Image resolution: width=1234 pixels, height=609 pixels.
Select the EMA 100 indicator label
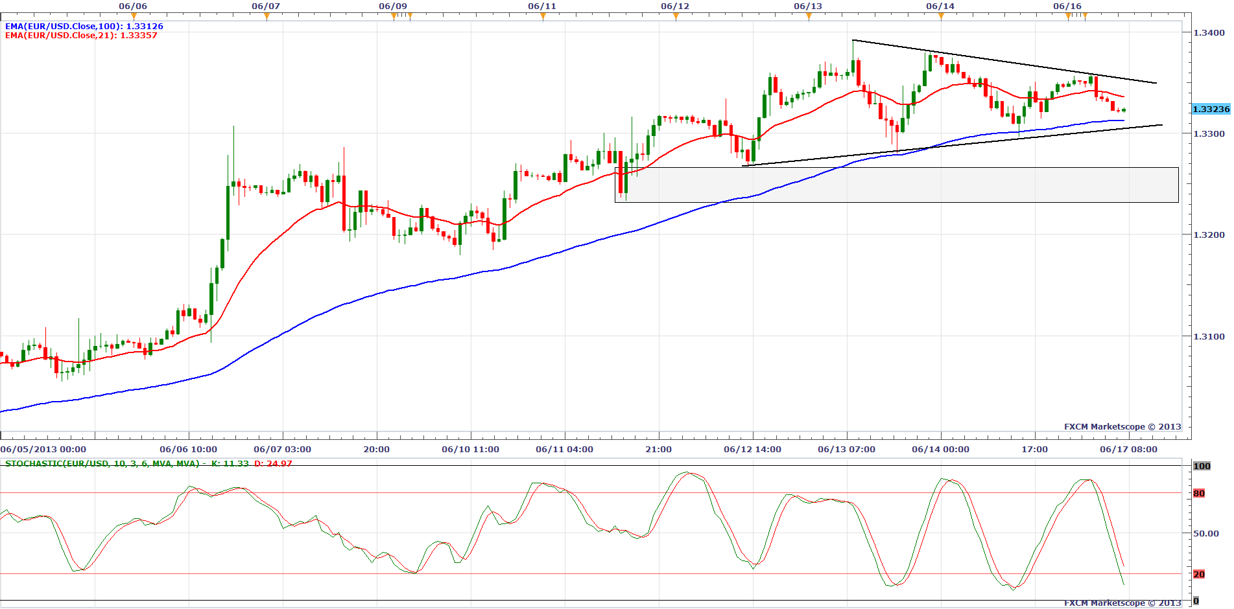(84, 27)
